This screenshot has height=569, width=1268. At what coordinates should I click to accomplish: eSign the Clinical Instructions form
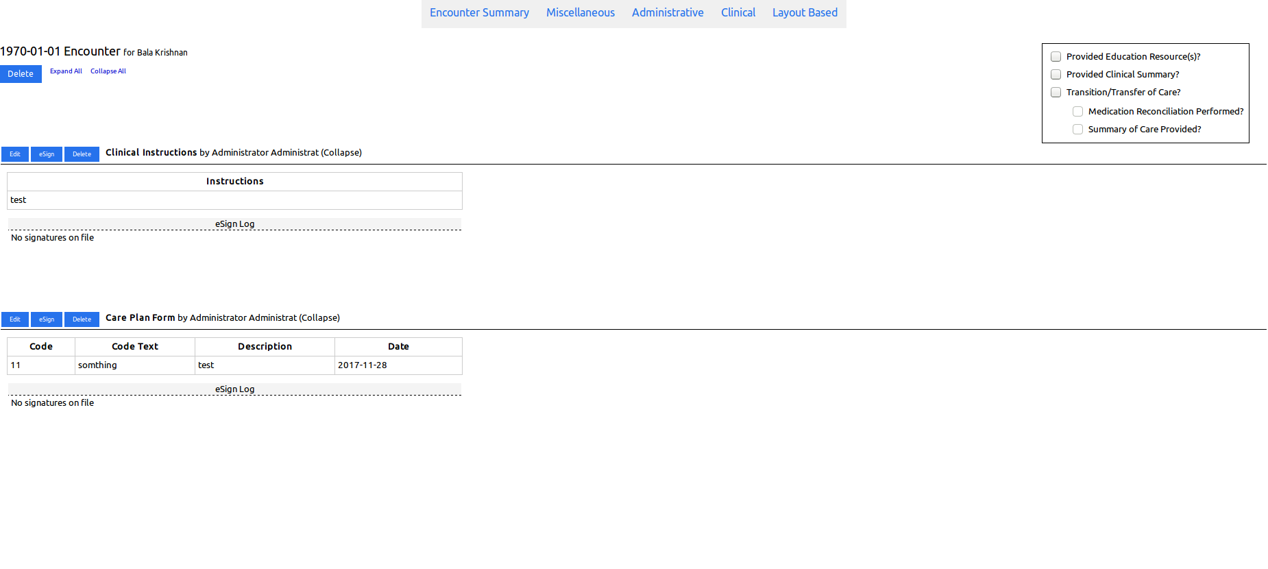47,154
